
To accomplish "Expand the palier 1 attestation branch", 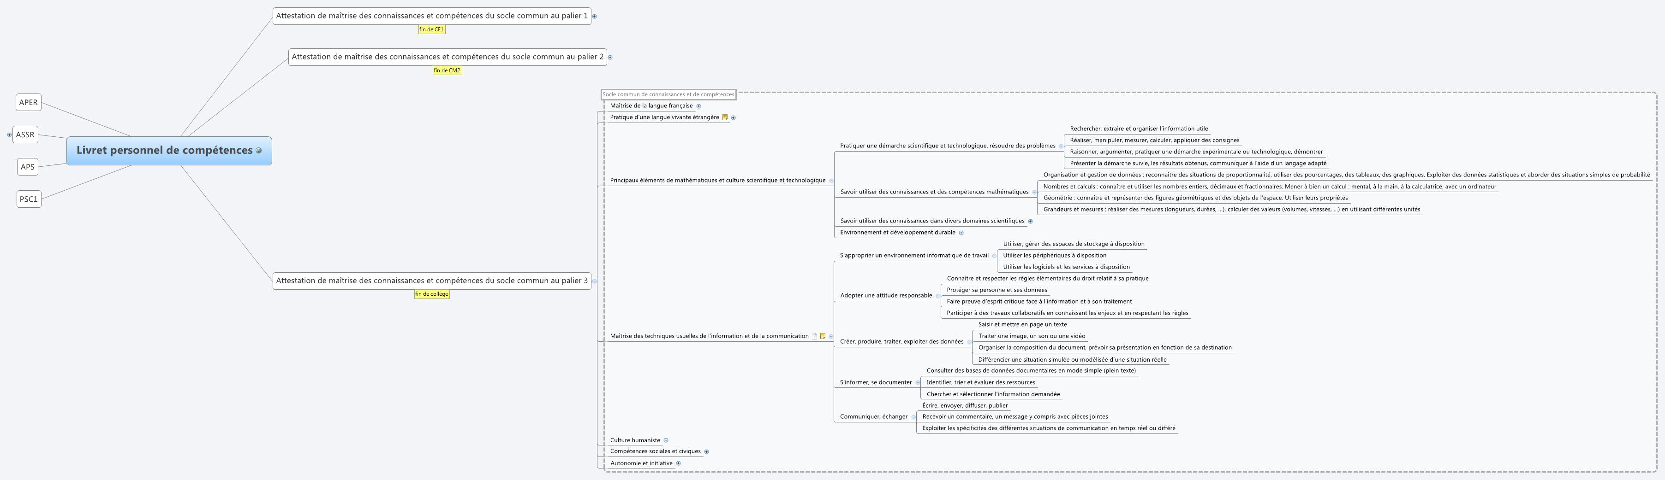I will pyautogui.click(x=594, y=16).
